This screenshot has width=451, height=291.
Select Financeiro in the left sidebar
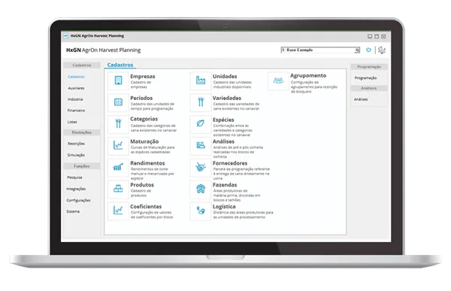click(x=76, y=111)
